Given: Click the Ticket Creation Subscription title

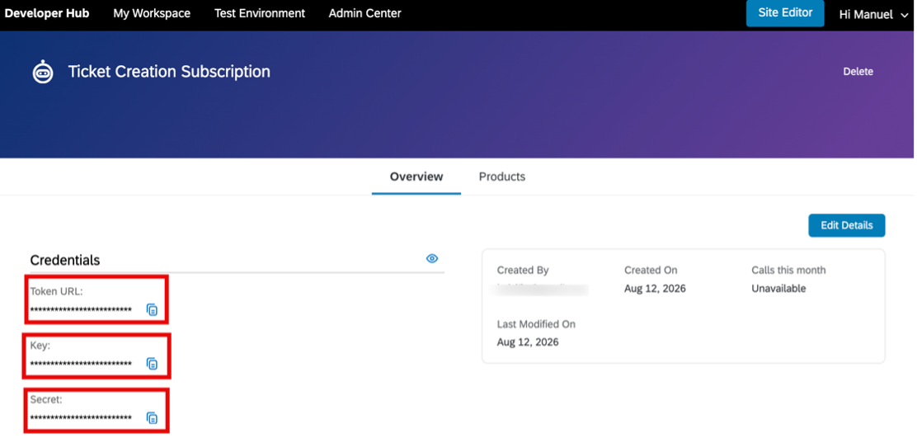Looking at the screenshot, I should 169,71.
